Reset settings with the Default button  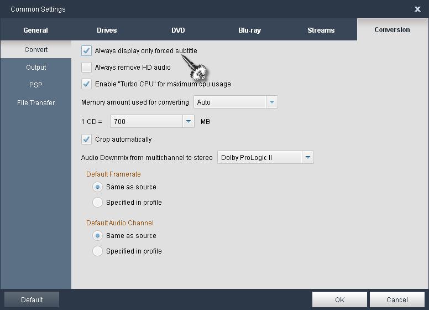[32, 299]
